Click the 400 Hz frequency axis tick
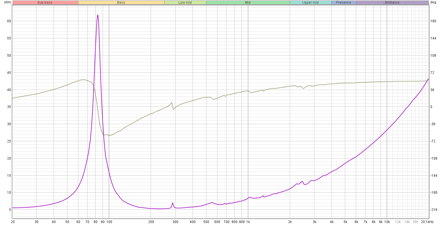The width and height of the screenshot is (445, 225). coord(193,222)
